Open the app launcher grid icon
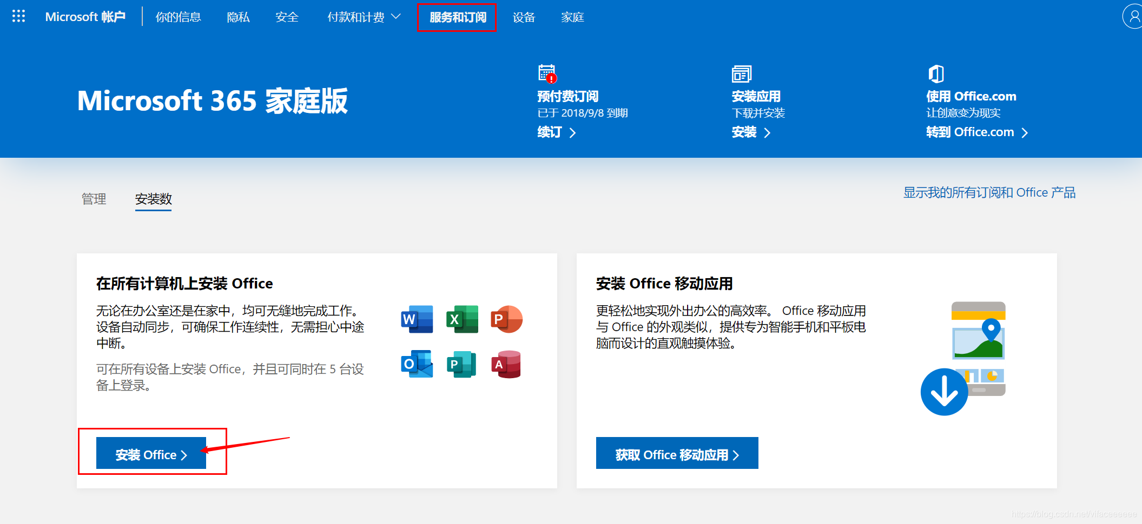 point(18,16)
